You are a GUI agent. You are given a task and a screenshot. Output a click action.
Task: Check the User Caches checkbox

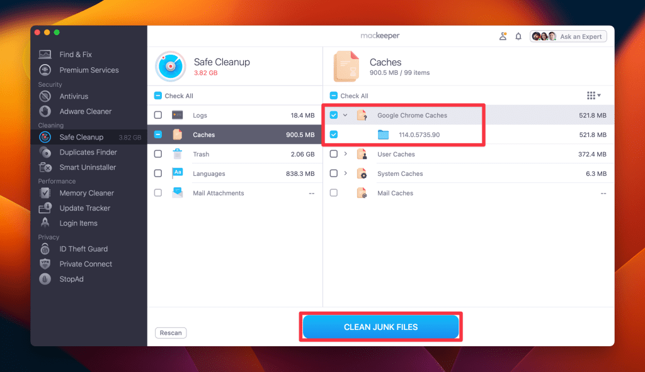coord(334,153)
